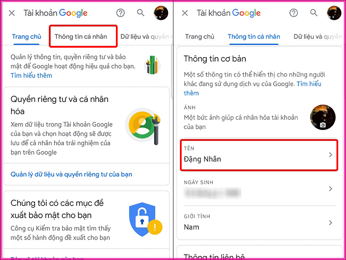This screenshot has height=260, width=346.
Task: Open Dữ liệu và quyền tab in left panel
Action: point(146,36)
